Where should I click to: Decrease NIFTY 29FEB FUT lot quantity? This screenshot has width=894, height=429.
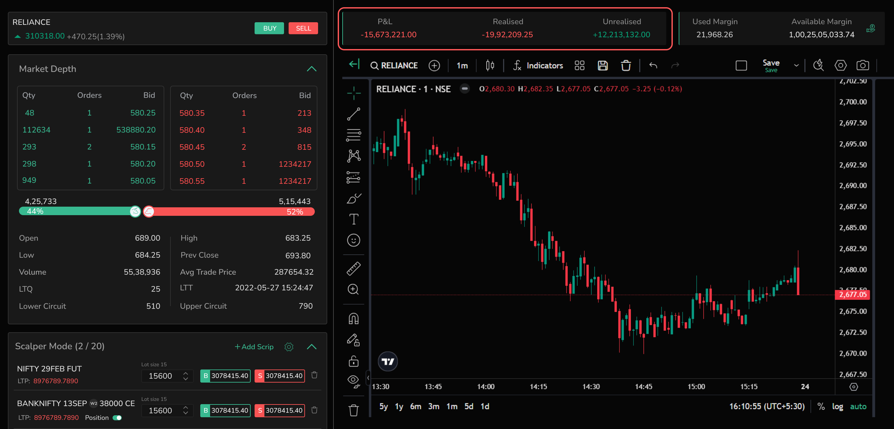[185, 379]
